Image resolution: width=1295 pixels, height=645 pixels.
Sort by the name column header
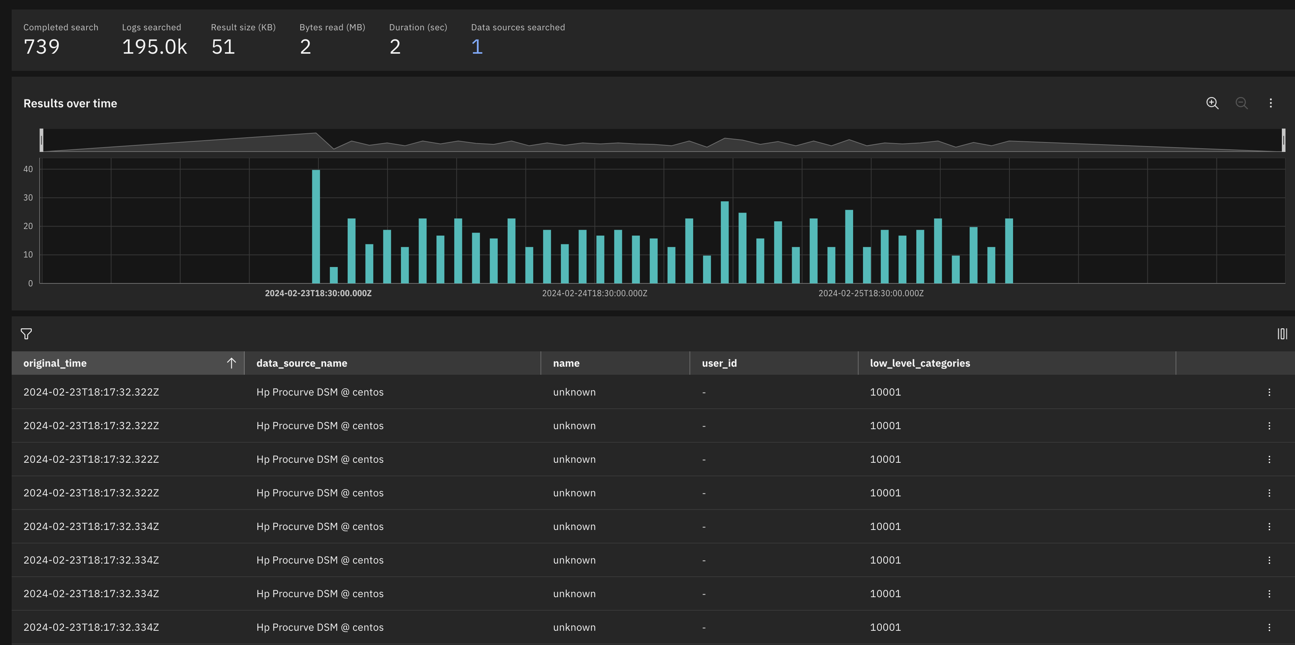pyautogui.click(x=566, y=363)
